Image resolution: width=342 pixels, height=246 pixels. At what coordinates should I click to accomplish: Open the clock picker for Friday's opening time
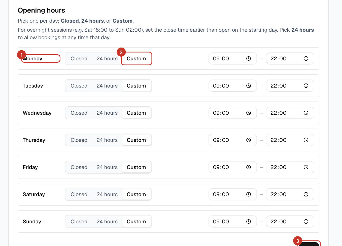[249, 167]
